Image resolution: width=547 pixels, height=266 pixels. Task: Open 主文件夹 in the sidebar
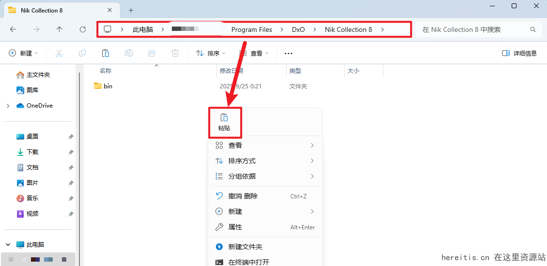[x=38, y=75]
